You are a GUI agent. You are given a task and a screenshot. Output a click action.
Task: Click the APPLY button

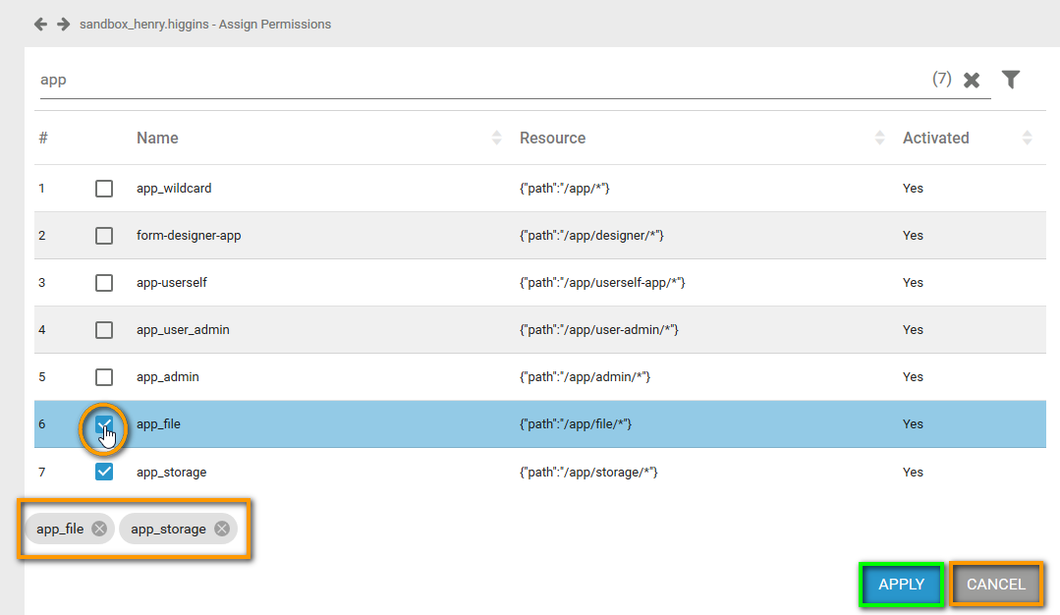click(901, 584)
